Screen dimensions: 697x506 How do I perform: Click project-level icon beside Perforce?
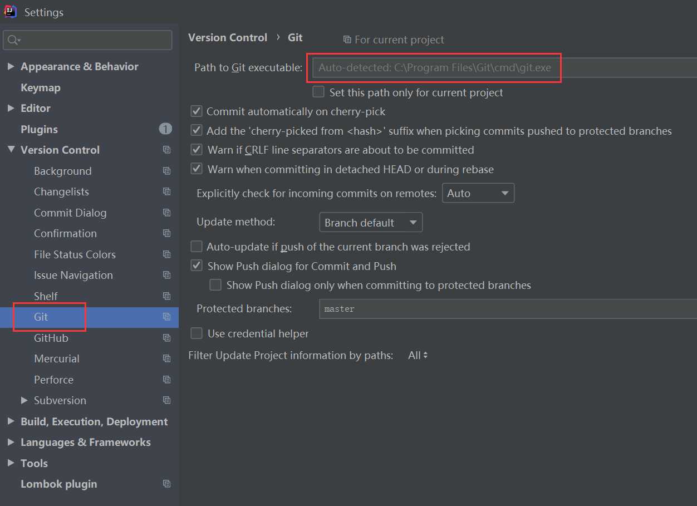(166, 380)
